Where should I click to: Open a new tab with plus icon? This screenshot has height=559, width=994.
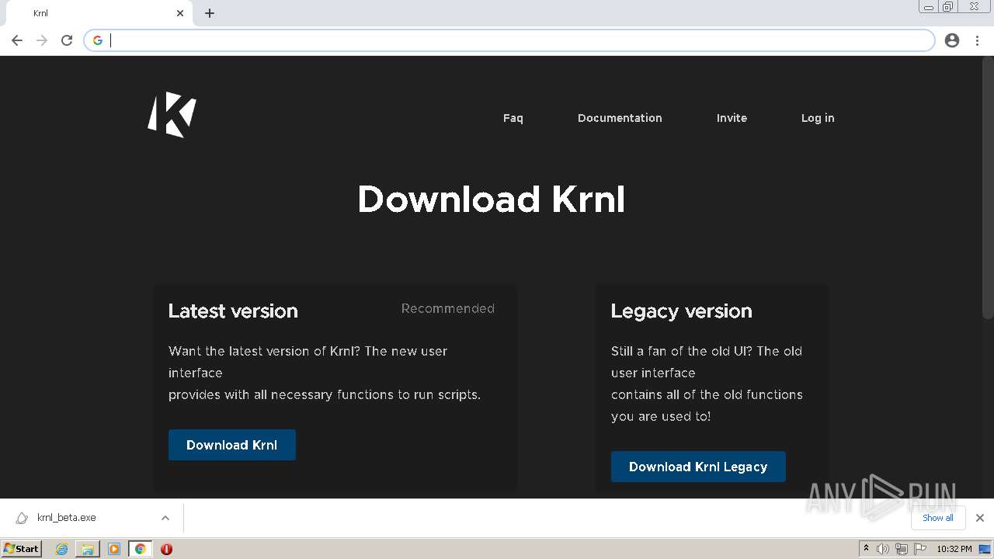point(210,13)
